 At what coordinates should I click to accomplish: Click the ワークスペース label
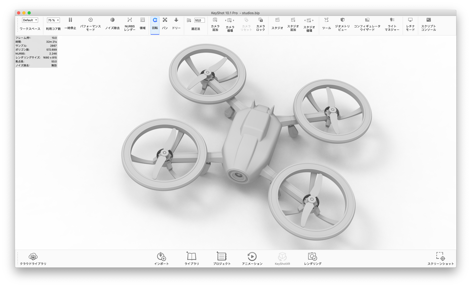coord(30,29)
